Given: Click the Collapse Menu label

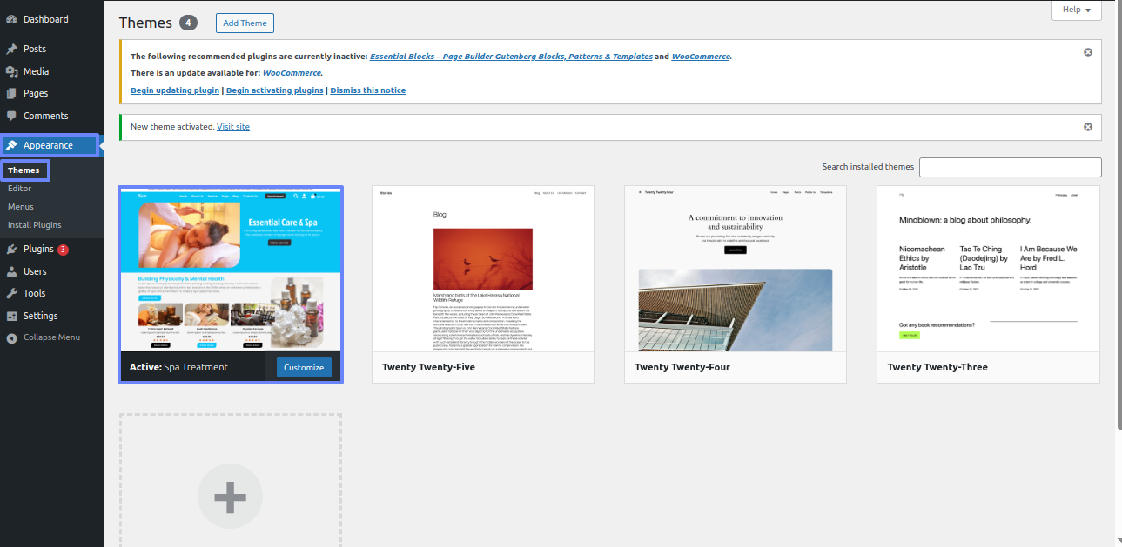Looking at the screenshot, I should point(51,337).
